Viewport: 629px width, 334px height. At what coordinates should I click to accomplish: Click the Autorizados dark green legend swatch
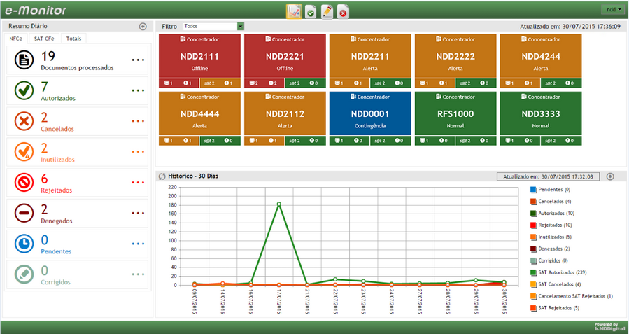pyautogui.click(x=533, y=213)
